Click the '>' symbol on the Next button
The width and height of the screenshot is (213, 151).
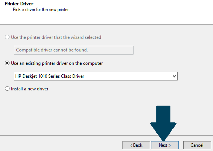[169, 145]
